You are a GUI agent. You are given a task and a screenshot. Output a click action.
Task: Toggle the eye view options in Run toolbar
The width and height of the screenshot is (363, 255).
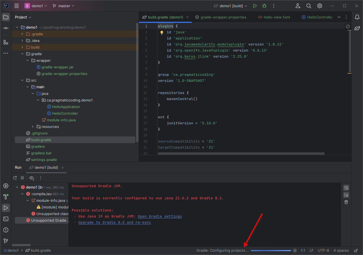pyautogui.click(x=31, y=178)
